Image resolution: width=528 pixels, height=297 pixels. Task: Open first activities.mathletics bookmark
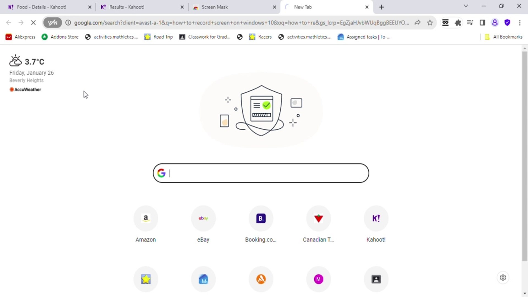point(112,37)
